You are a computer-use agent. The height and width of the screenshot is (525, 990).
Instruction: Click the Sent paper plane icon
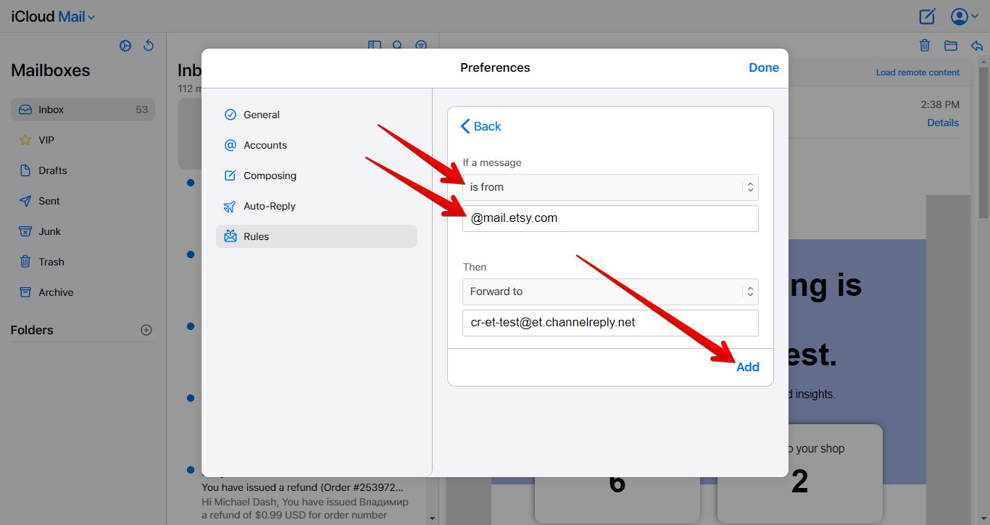pyautogui.click(x=25, y=201)
